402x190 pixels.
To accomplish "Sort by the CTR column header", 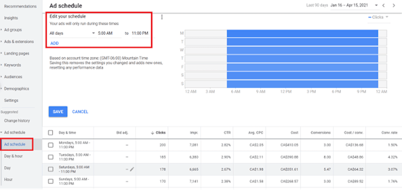I will (227, 133).
